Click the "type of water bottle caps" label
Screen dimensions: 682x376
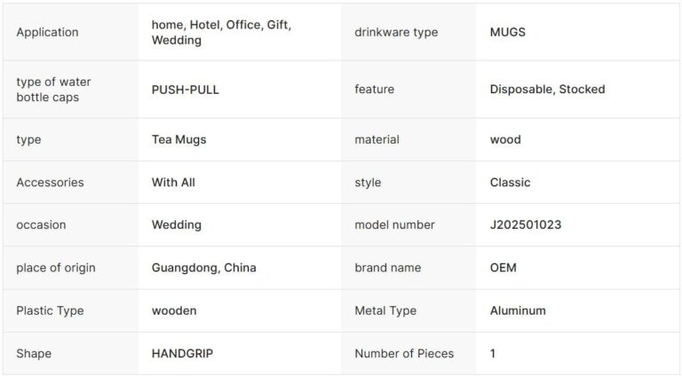[x=53, y=90]
